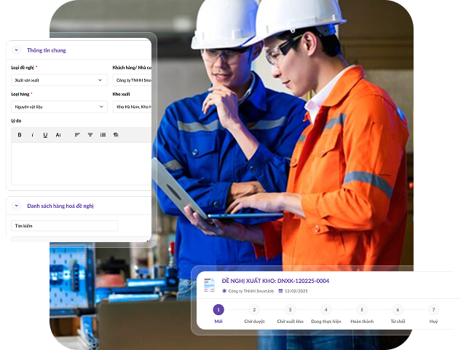Select step 2 Chờ duyệt
Image resolution: width=466 pixels, height=350 pixels.
point(254,310)
